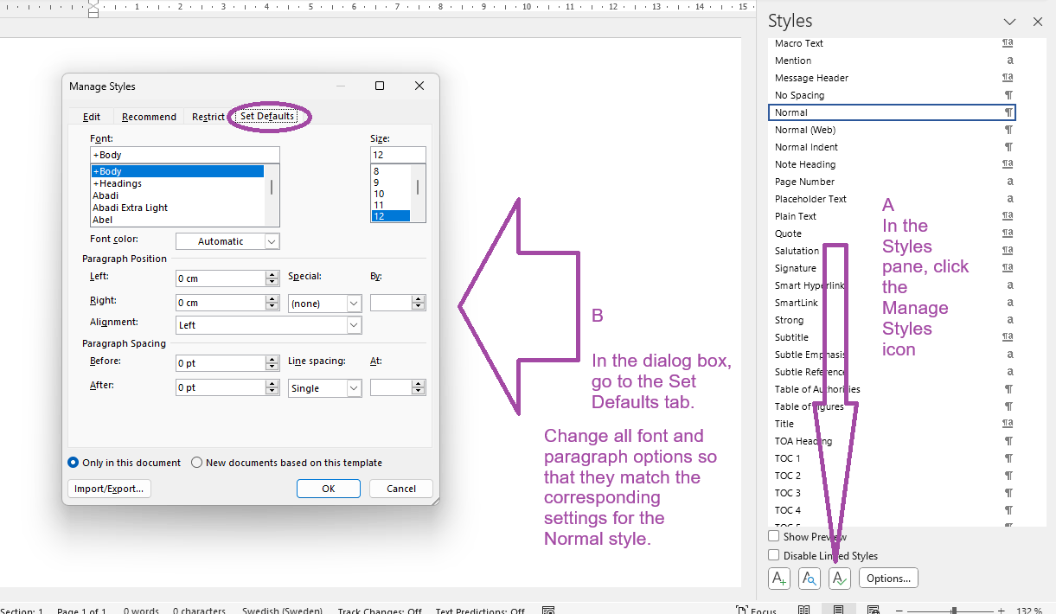Expand the Special indent dropdown
The image size is (1056, 614).
pyautogui.click(x=324, y=304)
